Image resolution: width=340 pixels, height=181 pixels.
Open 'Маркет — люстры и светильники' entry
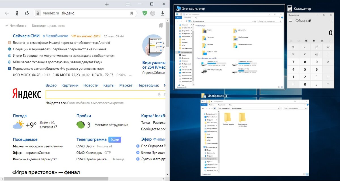coord(38,146)
